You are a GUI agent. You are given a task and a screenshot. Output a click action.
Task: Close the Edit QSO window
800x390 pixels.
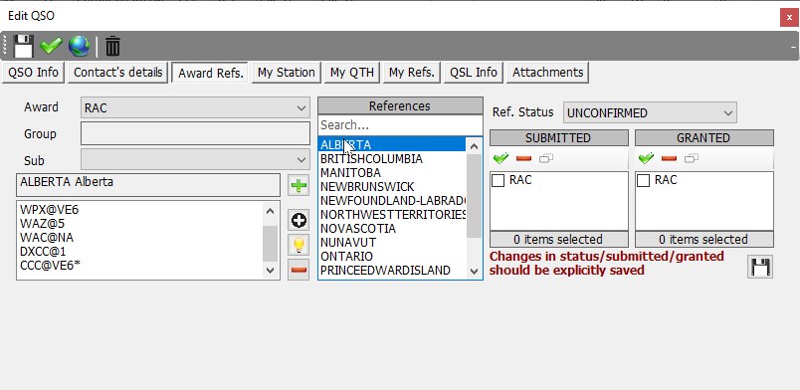[x=789, y=17]
